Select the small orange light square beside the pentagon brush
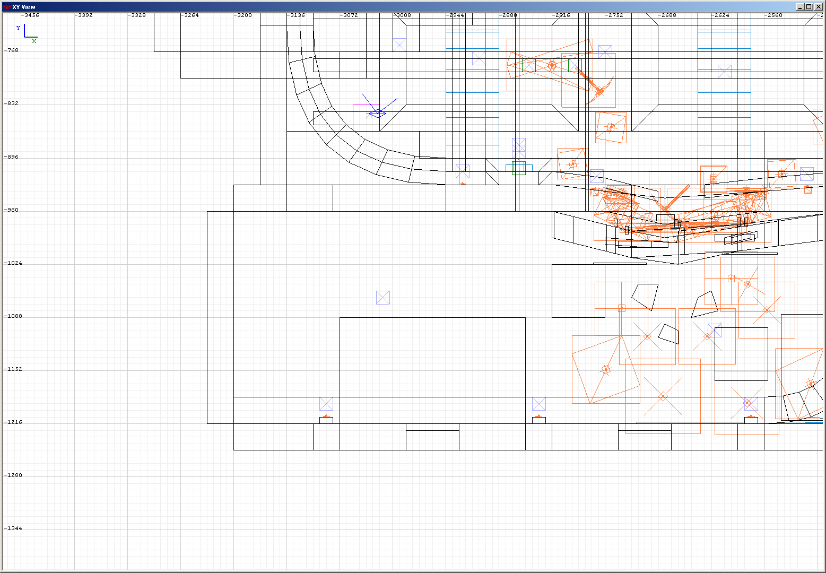This screenshot has width=826, height=573. pyautogui.click(x=622, y=308)
